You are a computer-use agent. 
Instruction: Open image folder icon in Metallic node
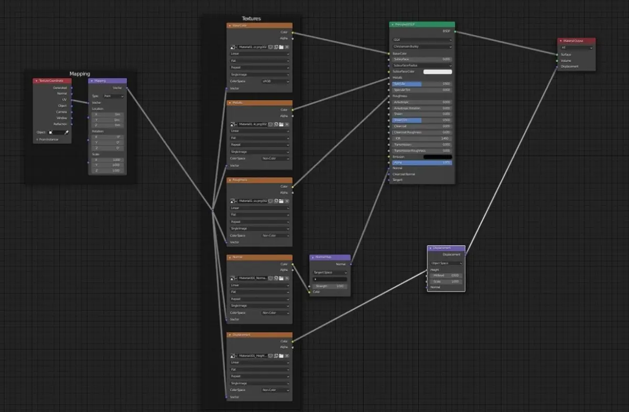[x=281, y=124]
